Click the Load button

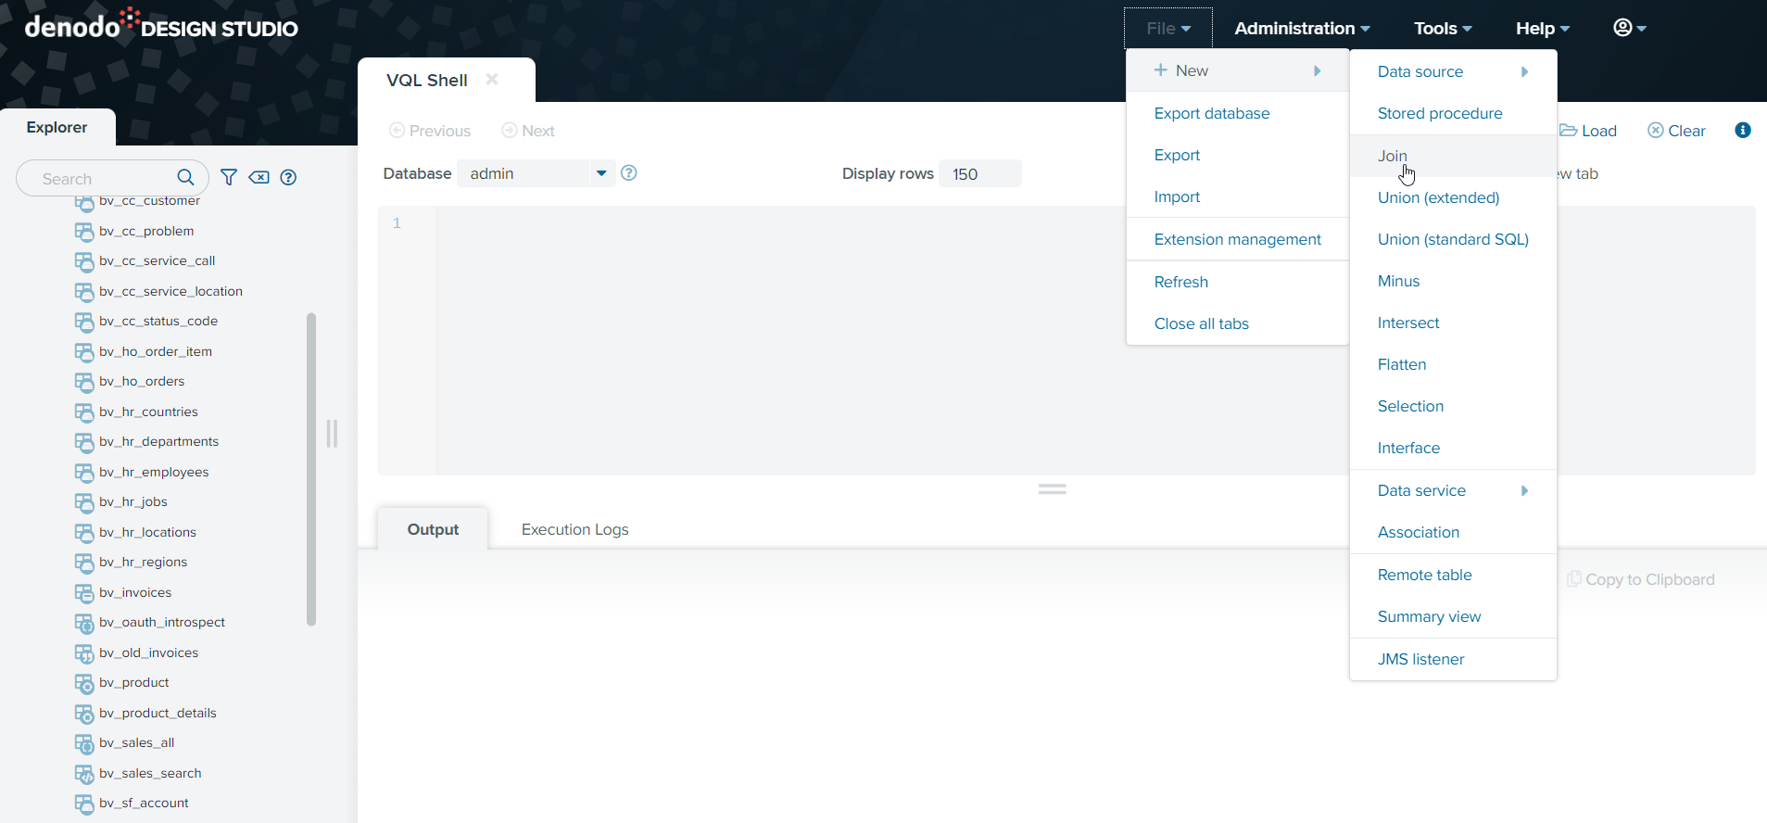[x=1588, y=131]
